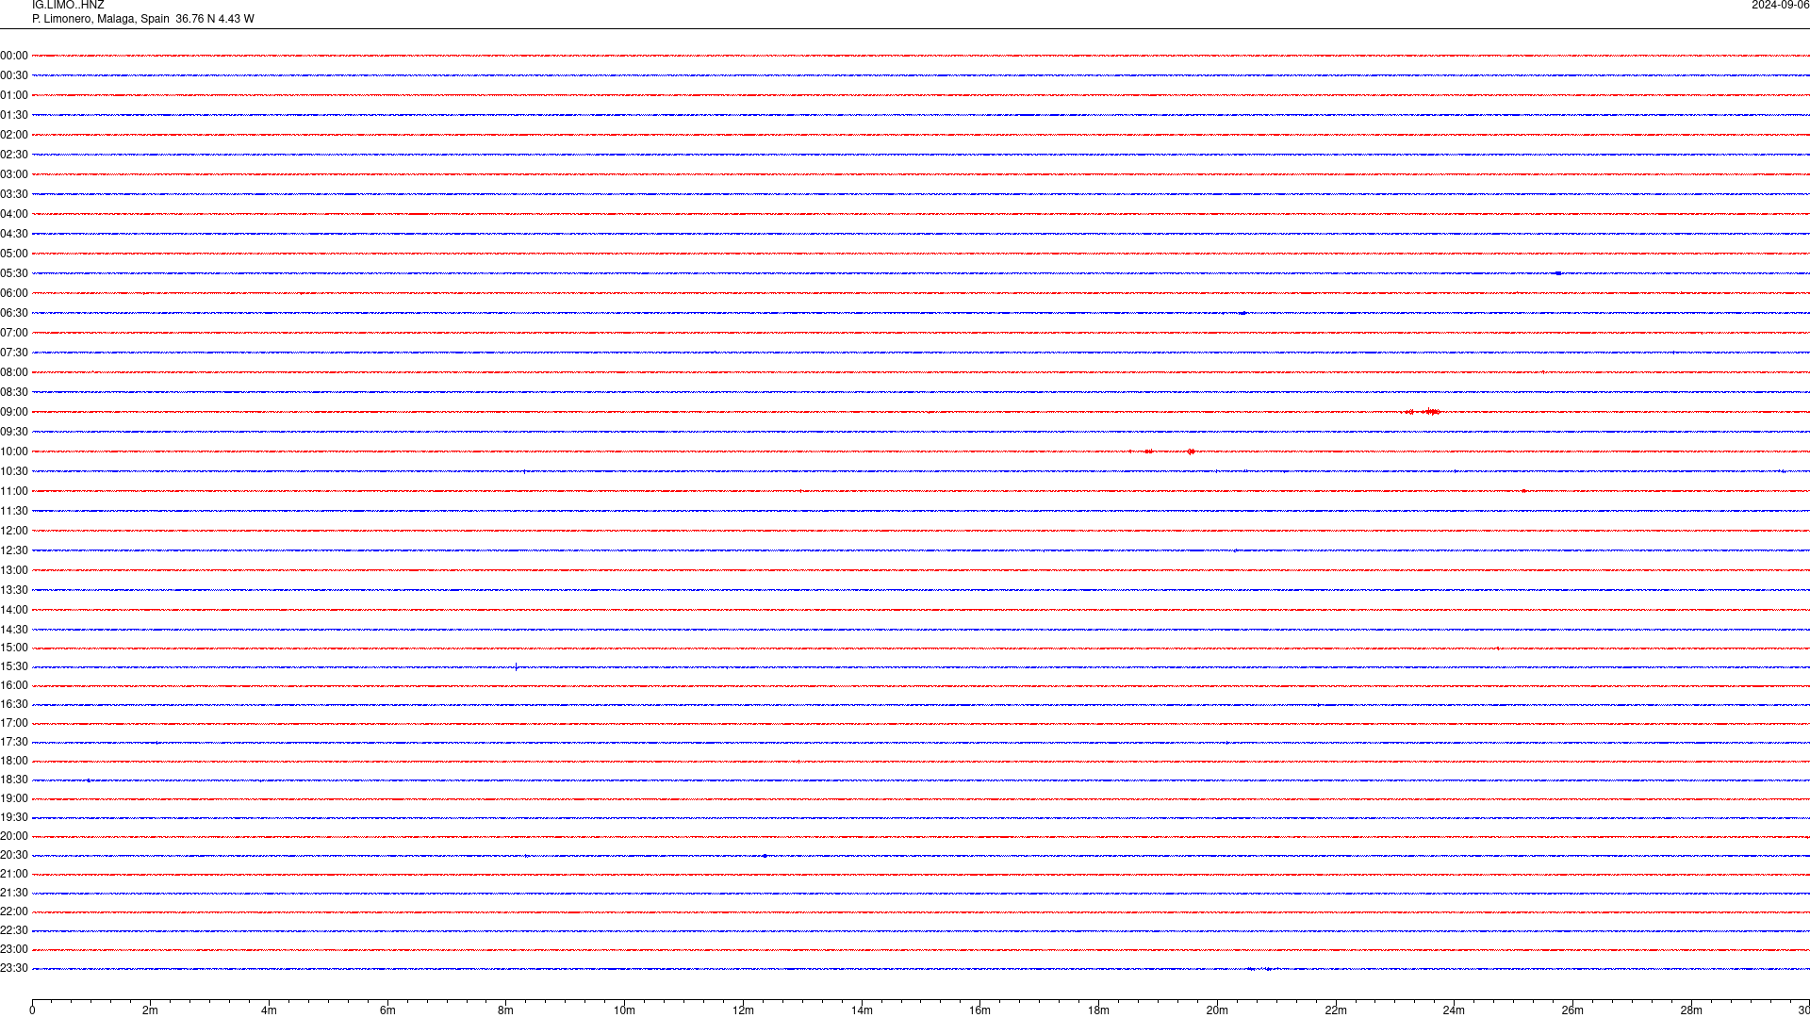The image size is (1810, 1018).
Task: Click the 03:30 trace time label
Action: pos(14,194)
